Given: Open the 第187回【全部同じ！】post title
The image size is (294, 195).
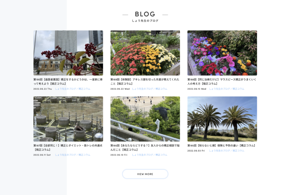Looking at the screenshot, I should [x=68, y=147].
